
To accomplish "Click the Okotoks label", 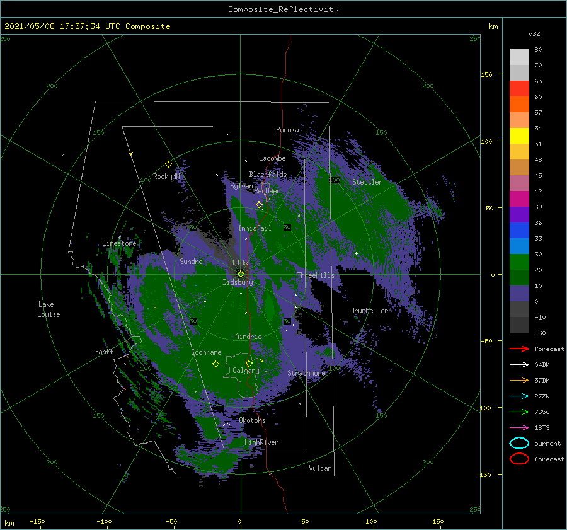I will (252, 420).
